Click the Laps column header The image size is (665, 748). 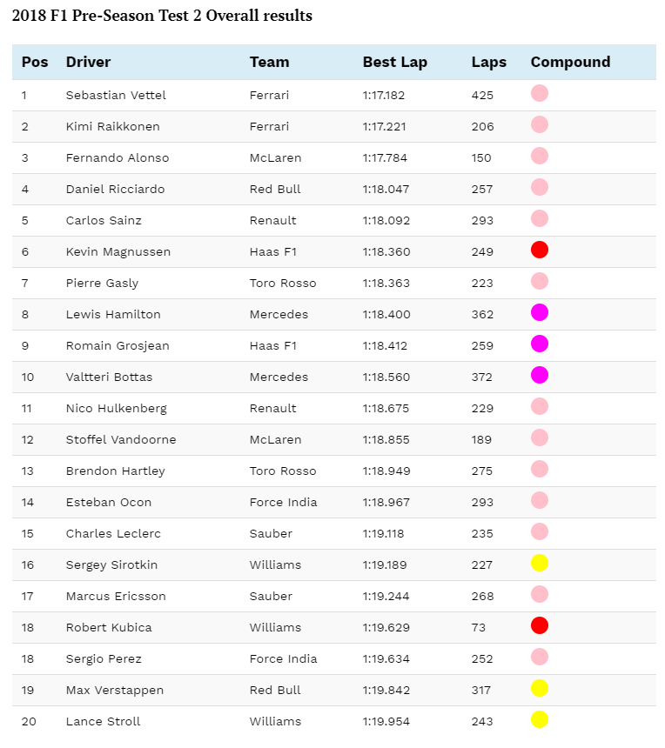[x=489, y=62]
